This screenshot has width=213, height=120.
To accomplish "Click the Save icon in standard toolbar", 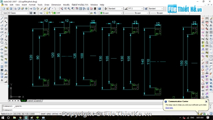I will [11, 9].
